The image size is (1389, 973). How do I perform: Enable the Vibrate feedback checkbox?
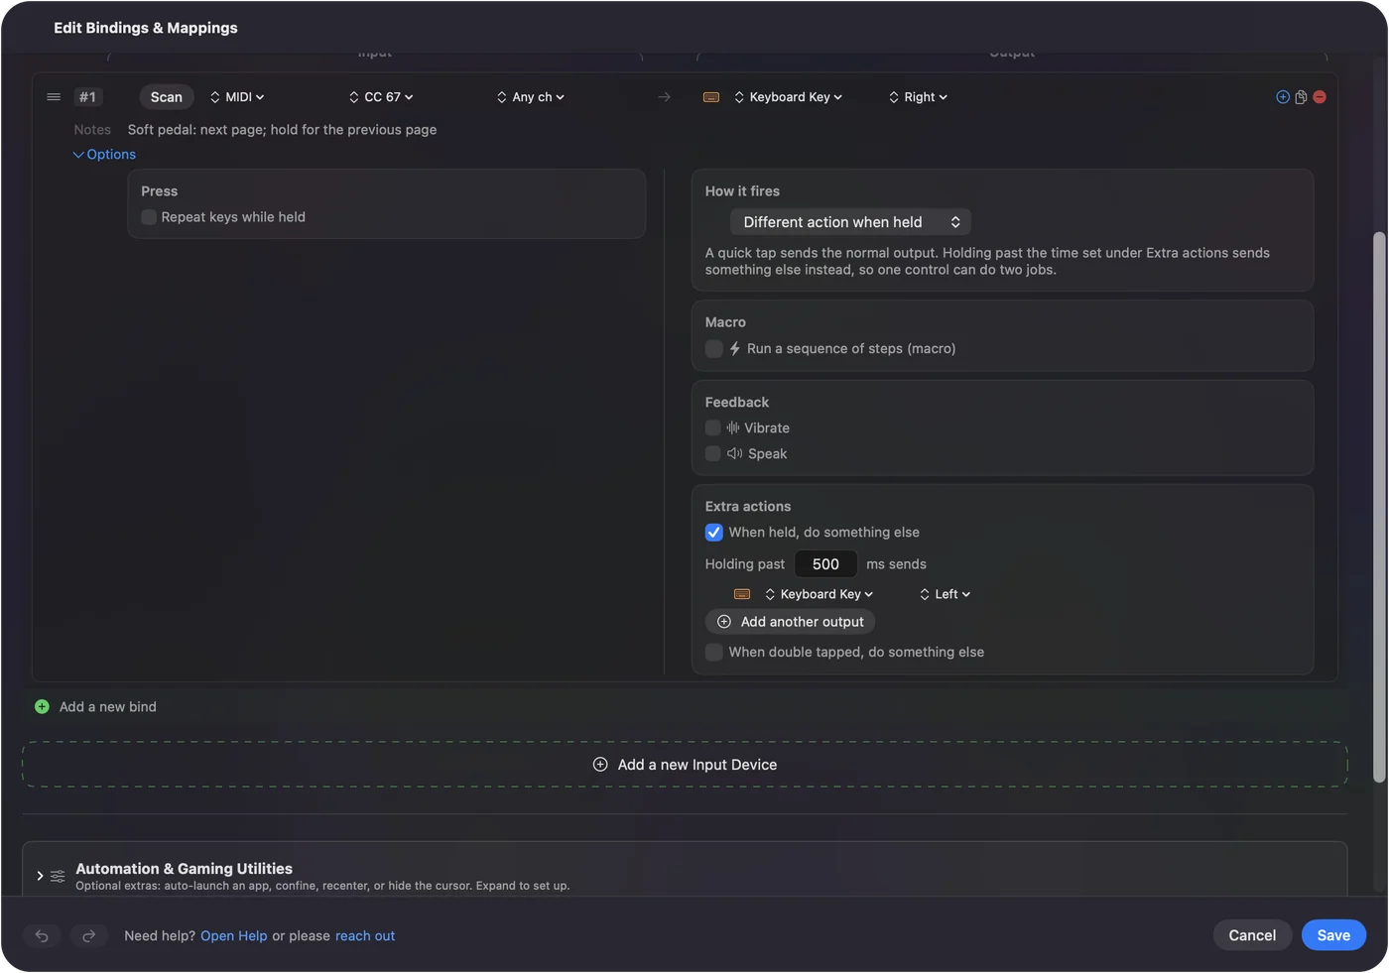(x=712, y=428)
